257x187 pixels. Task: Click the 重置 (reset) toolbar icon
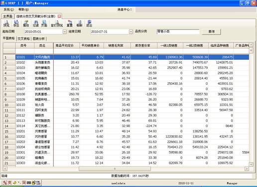70,23
